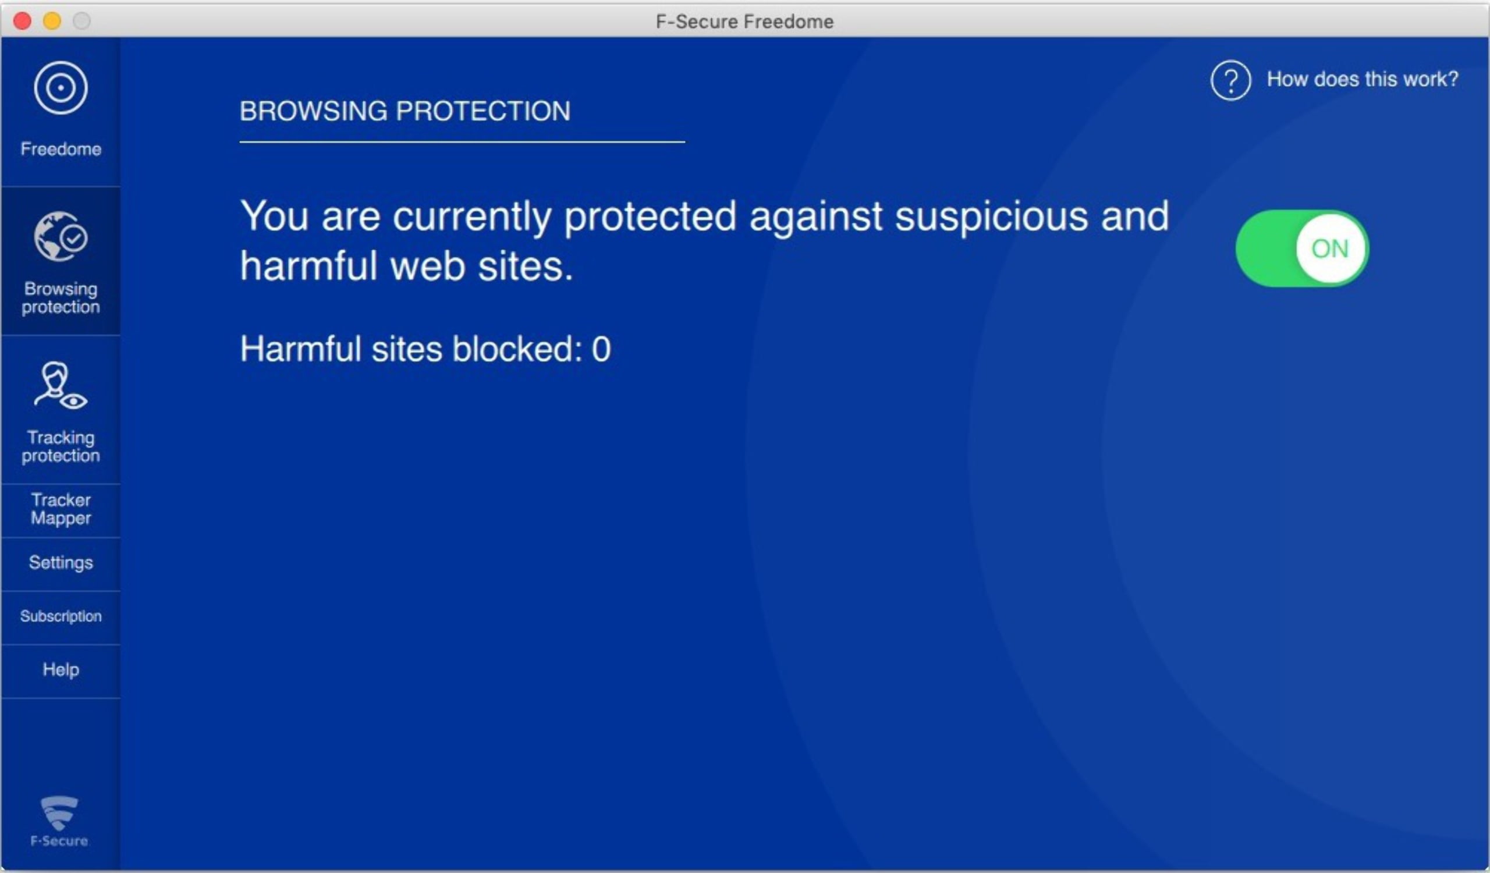Select the Browsing protection text label
Screen dimensions: 1490x873
[61, 298]
